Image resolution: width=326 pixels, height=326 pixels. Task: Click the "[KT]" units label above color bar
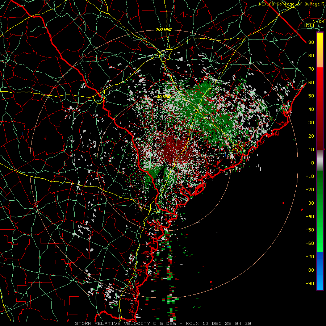[309, 25]
